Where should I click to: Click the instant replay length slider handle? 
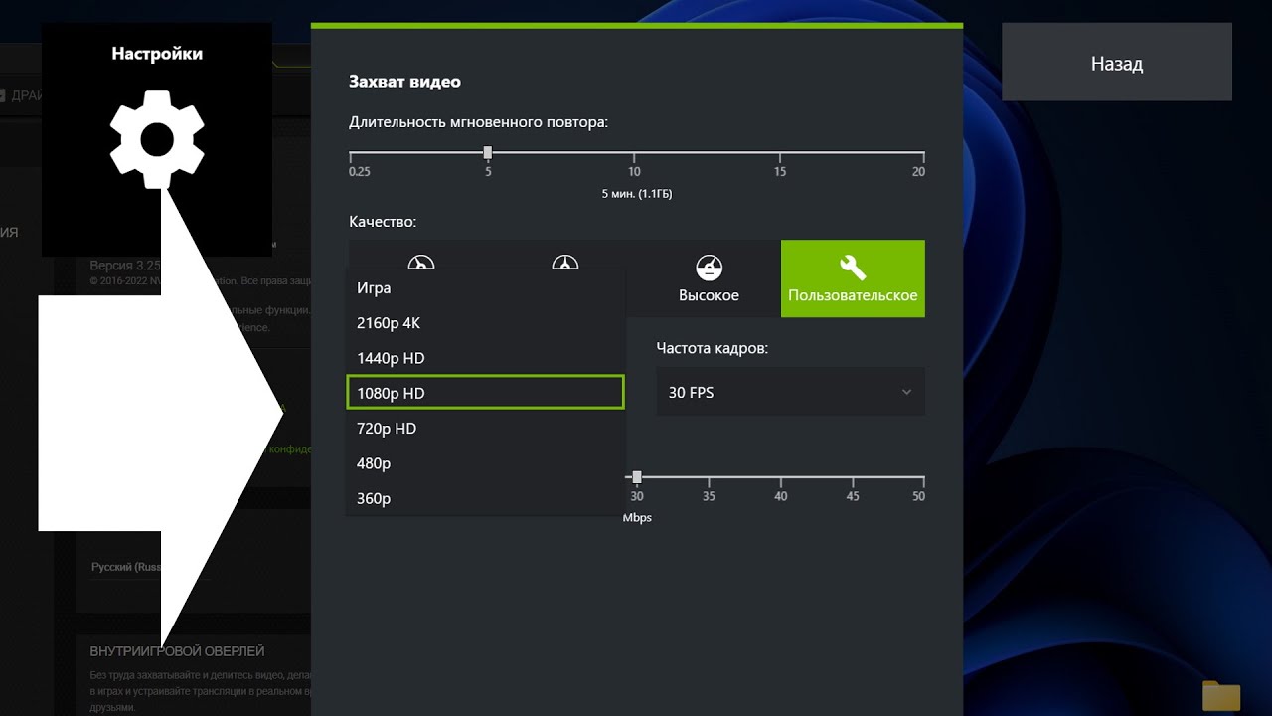pyautogui.click(x=488, y=153)
